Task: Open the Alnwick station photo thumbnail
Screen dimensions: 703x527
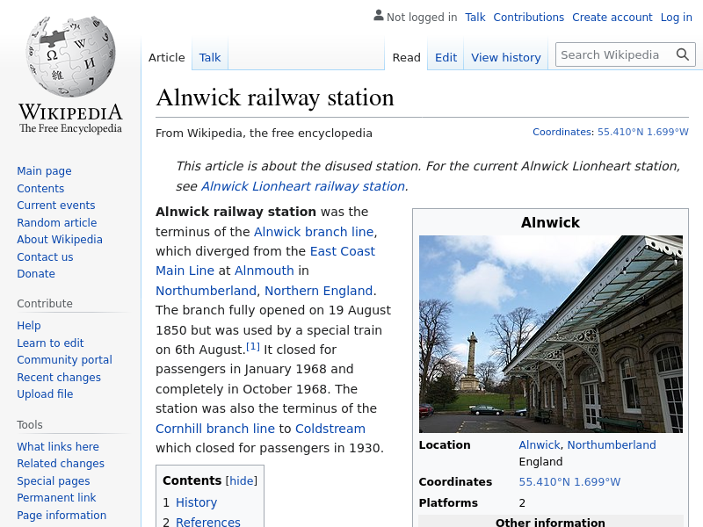Action: click(550, 334)
